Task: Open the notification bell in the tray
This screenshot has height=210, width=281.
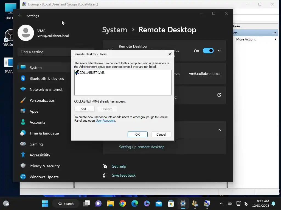Action: click(274, 203)
